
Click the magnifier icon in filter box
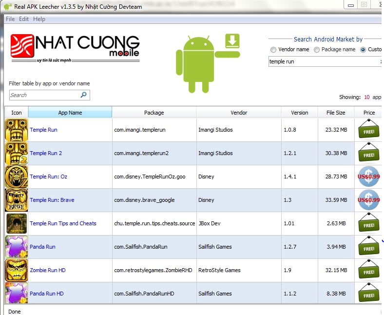click(x=83, y=95)
